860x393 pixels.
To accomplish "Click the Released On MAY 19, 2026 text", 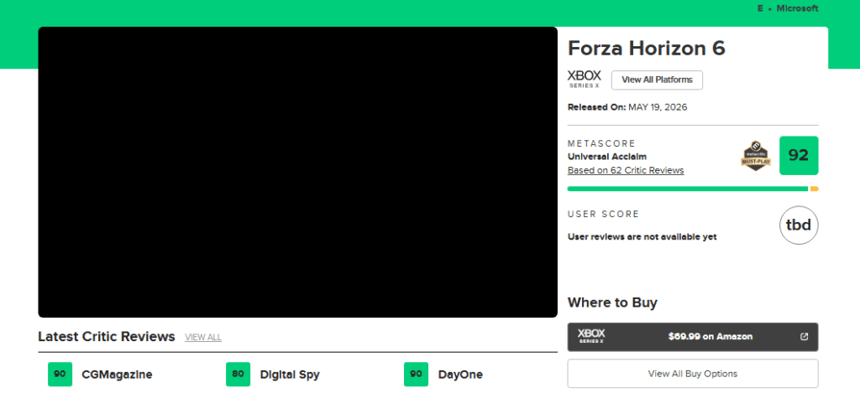I will [x=627, y=107].
